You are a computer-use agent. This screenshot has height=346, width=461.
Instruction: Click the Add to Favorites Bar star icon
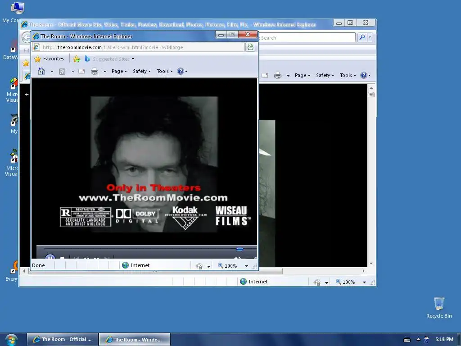tap(77, 59)
